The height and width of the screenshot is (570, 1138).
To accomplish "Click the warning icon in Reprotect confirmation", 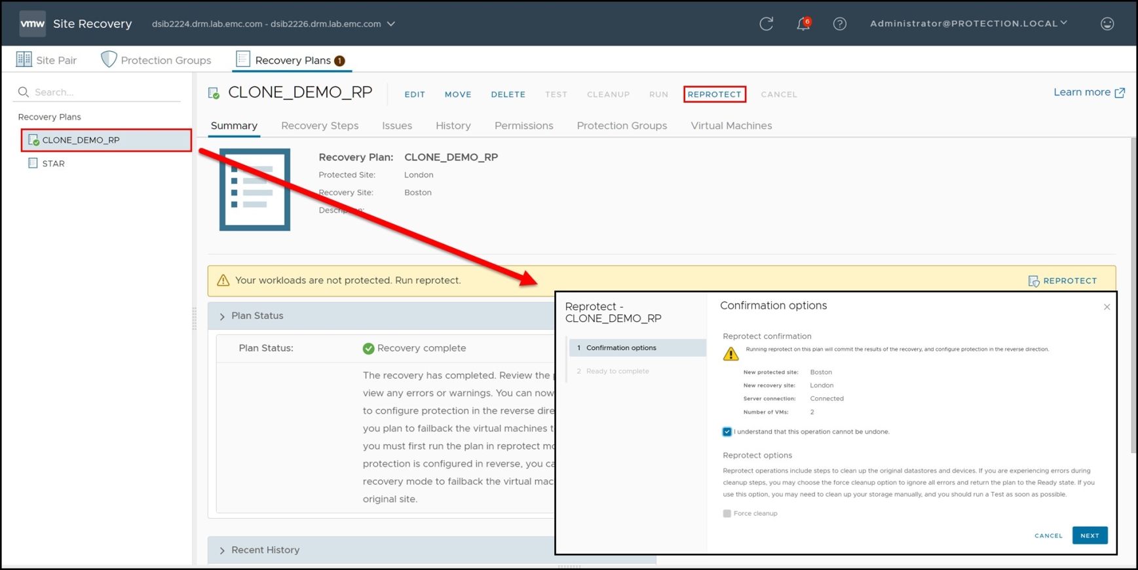I will coord(730,354).
